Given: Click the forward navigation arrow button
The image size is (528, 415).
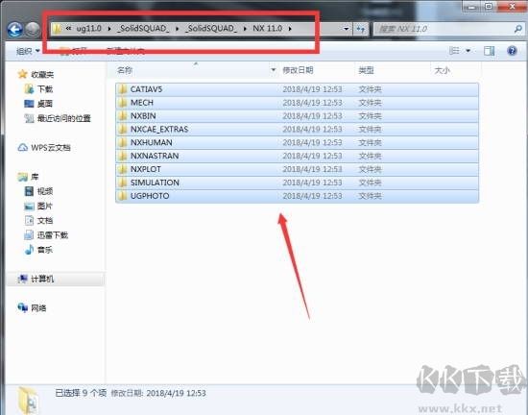Looking at the screenshot, I should 33,30.
